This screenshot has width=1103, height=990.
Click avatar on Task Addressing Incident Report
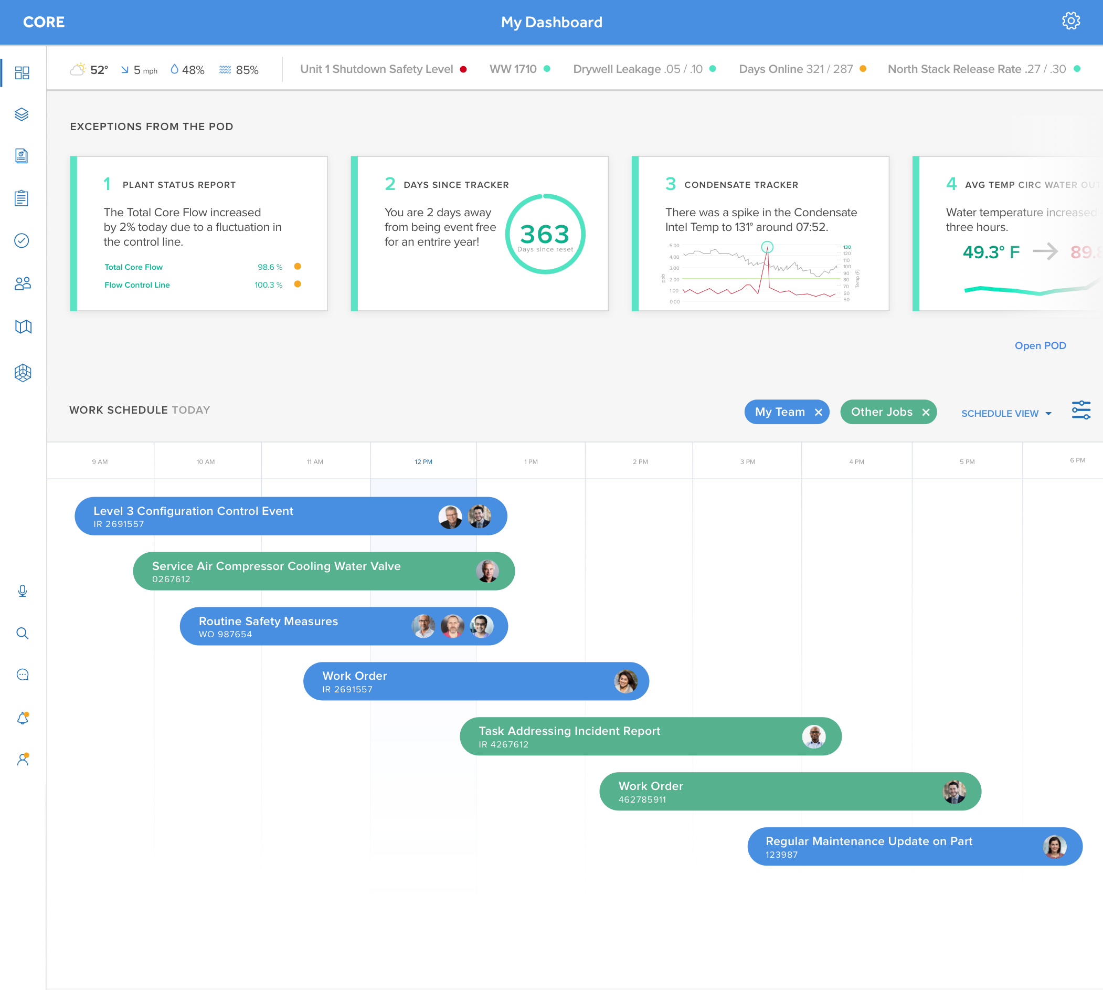pos(814,736)
